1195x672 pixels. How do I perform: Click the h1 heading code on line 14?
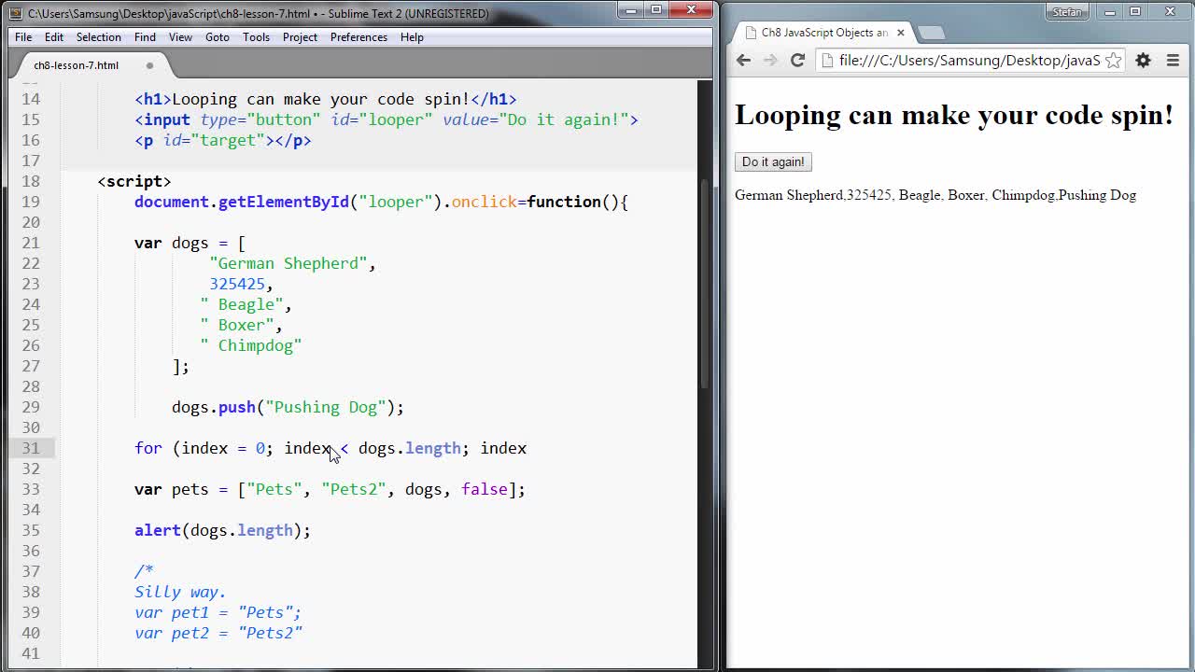[325, 99]
